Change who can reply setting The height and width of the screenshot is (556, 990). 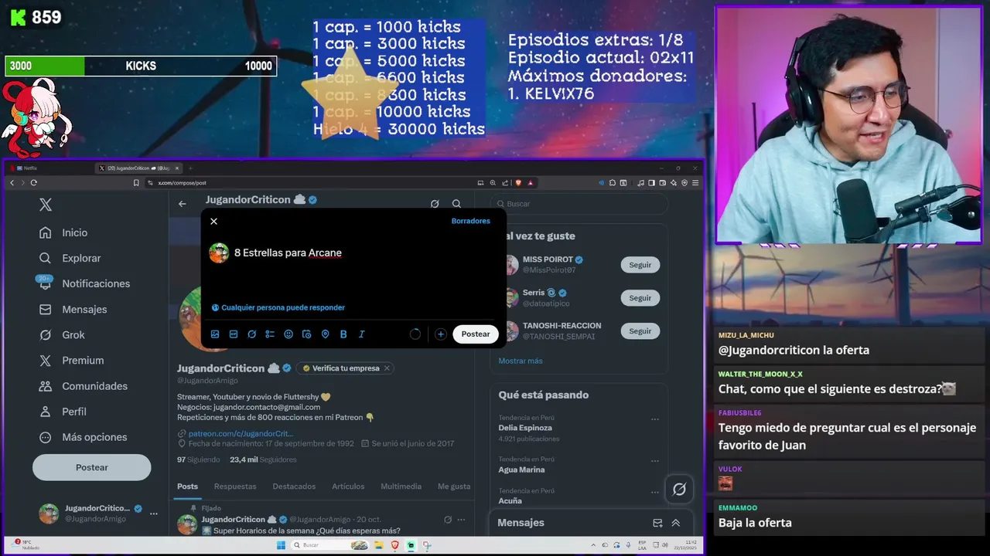(x=278, y=307)
